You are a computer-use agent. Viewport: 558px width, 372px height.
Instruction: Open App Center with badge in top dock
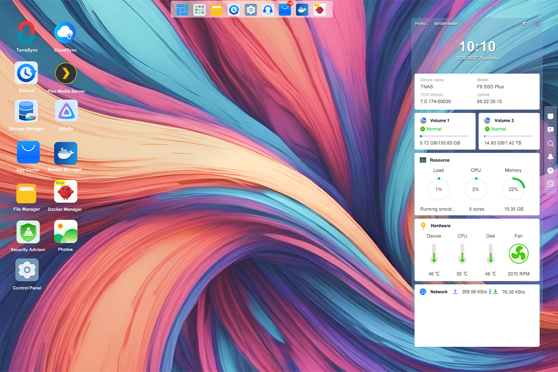click(285, 9)
